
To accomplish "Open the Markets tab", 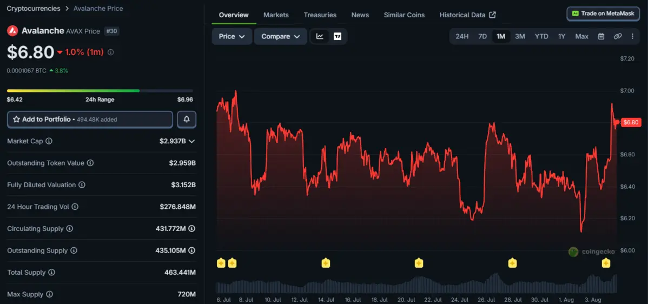I will [x=276, y=15].
